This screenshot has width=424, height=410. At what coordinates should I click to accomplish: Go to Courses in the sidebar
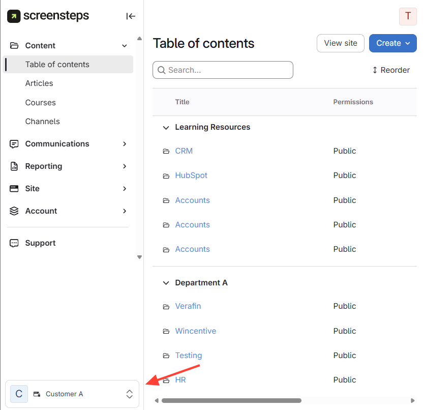coord(41,103)
